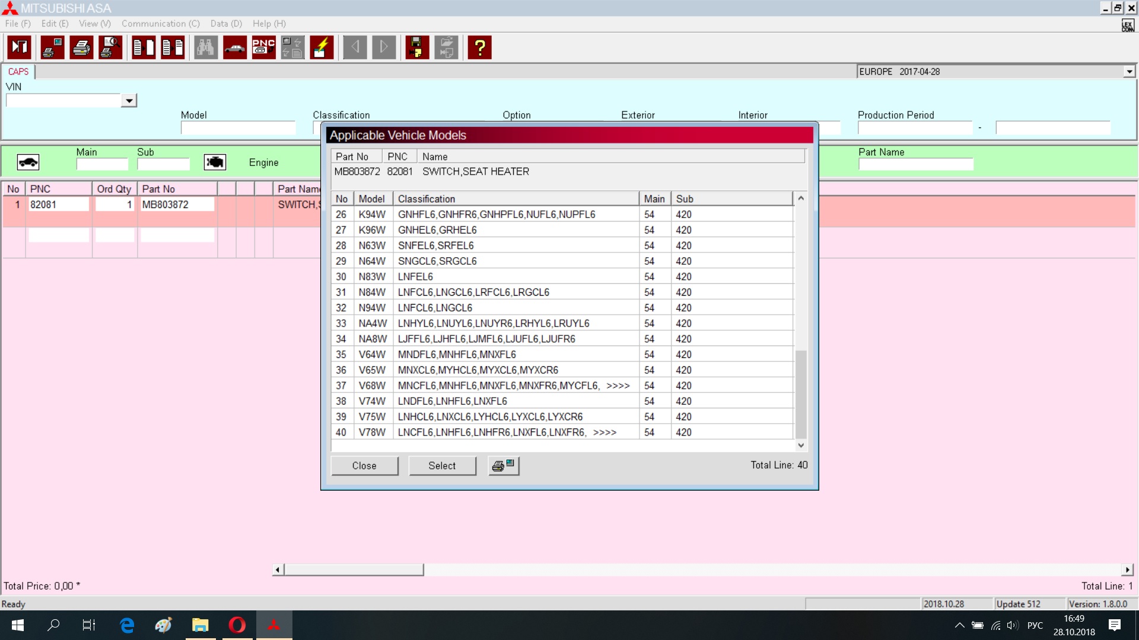Click the lightning bolt toolbar icon
Screen dimensions: 1139x640
(322, 47)
